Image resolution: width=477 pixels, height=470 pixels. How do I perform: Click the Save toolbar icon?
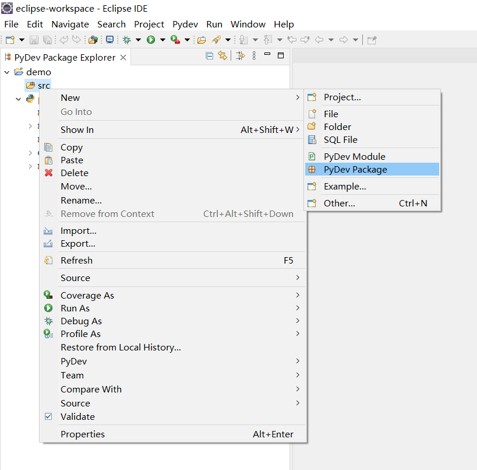tap(34, 40)
